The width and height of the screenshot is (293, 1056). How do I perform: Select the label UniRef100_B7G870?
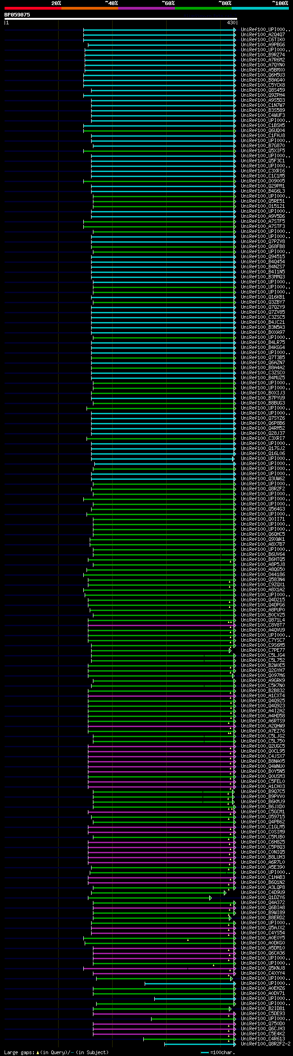pos(263,146)
